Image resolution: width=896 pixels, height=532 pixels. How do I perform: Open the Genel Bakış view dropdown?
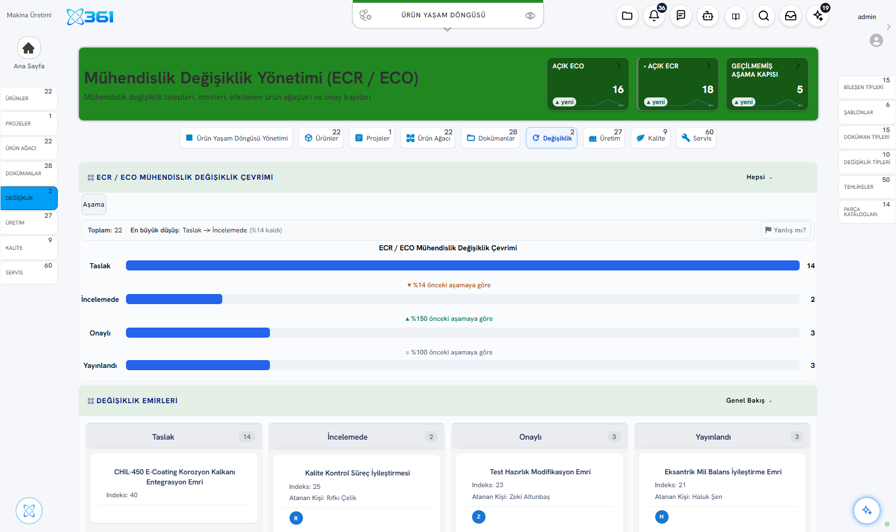tap(749, 400)
